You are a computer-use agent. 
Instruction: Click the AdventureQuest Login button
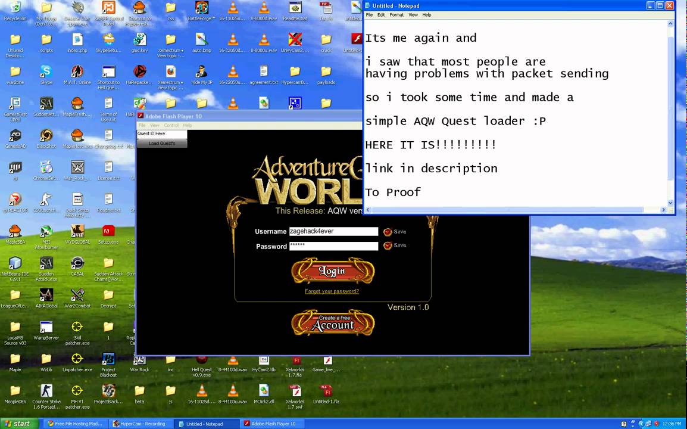point(333,271)
